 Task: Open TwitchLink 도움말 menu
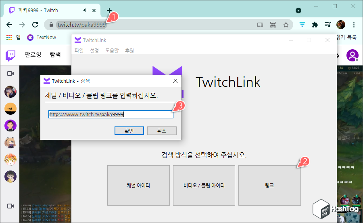112,50
